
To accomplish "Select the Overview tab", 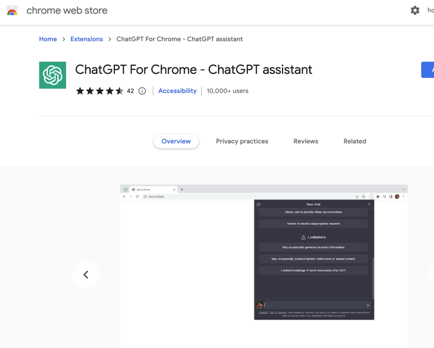I will (x=176, y=141).
